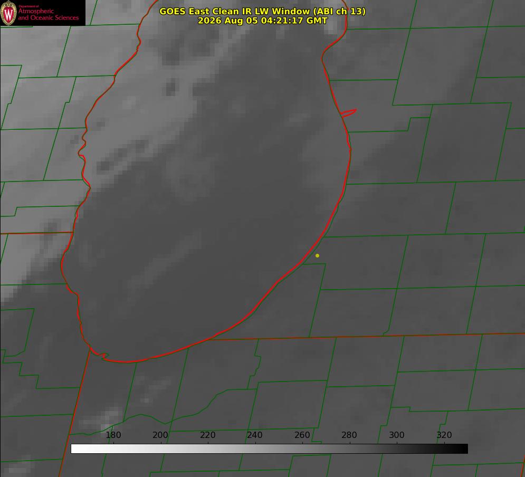Click the white end of the colorbar
This screenshot has width=525, height=477.
click(x=77, y=449)
